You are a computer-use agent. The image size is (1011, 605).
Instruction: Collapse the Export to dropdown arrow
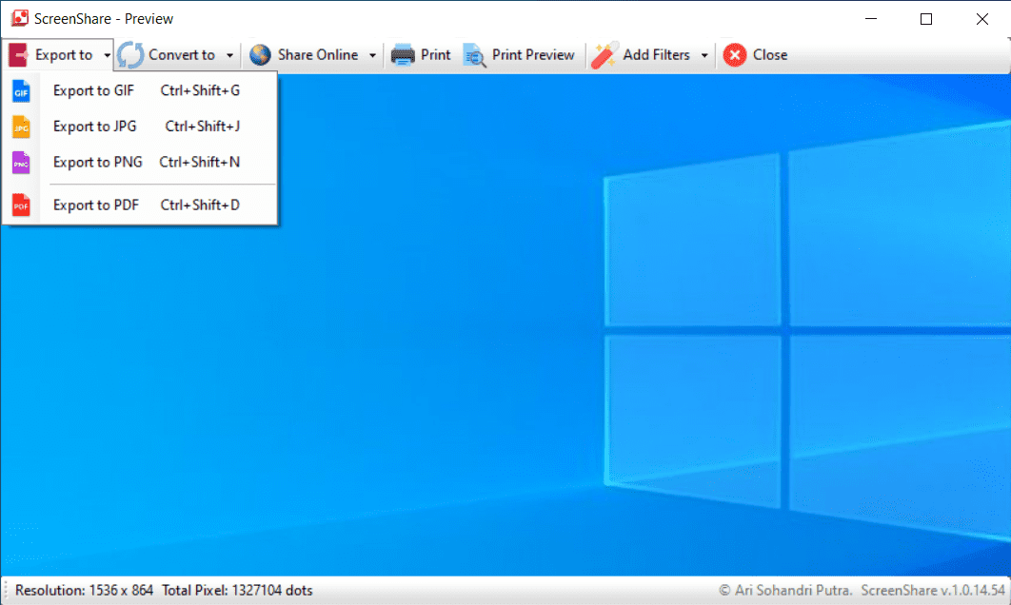pyautogui.click(x=107, y=55)
